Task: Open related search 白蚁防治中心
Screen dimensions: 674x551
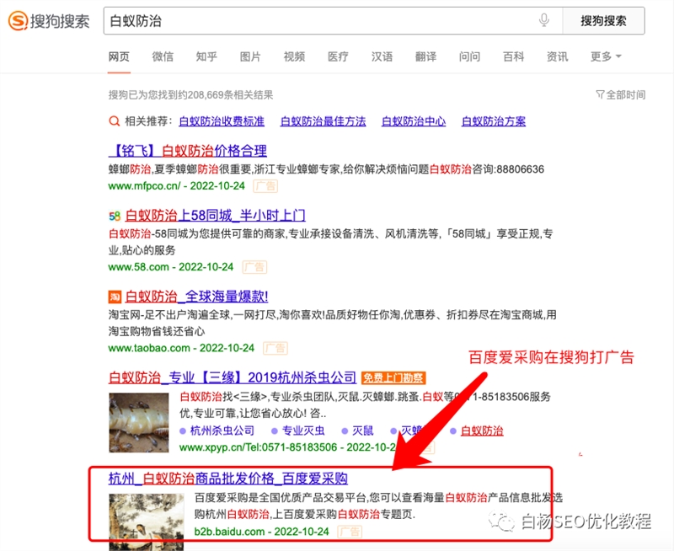Action: click(414, 121)
